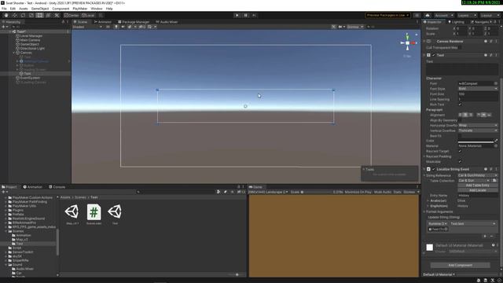Click the Add Locale button

(x=477, y=190)
